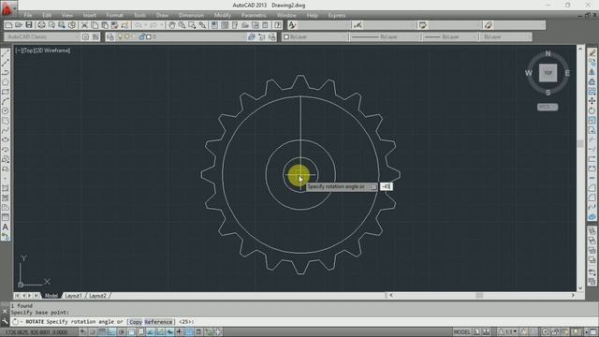Expand the undo history arrow
The height and width of the screenshot is (337, 599).
point(146,25)
